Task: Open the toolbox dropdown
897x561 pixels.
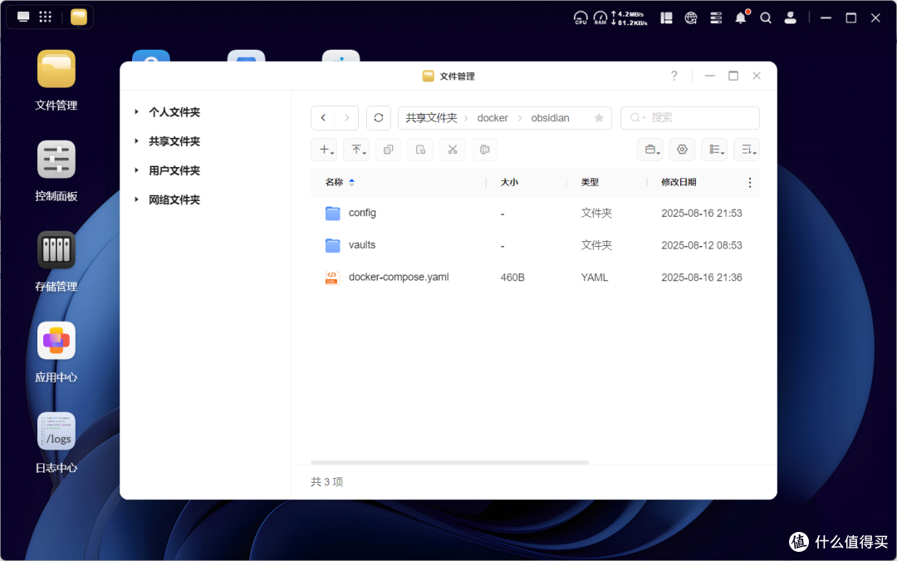Action: coord(650,150)
